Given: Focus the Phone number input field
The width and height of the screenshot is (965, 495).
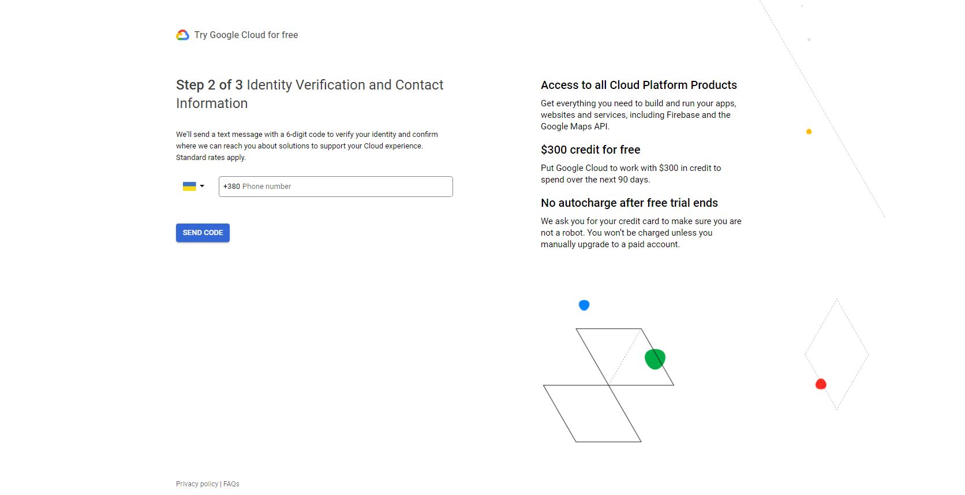Looking at the screenshot, I should [335, 187].
